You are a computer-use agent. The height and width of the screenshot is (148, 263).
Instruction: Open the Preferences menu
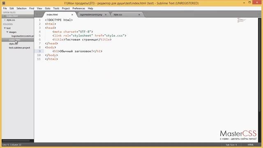click(78, 8)
